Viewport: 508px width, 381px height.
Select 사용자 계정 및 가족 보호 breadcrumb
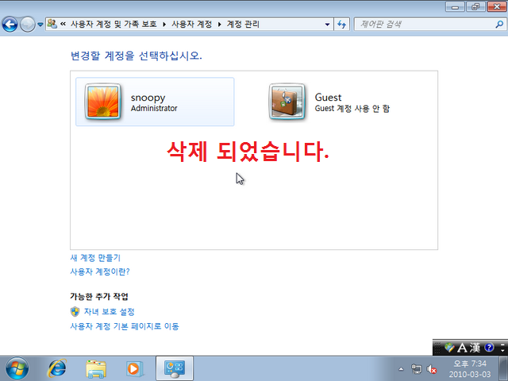tap(114, 25)
